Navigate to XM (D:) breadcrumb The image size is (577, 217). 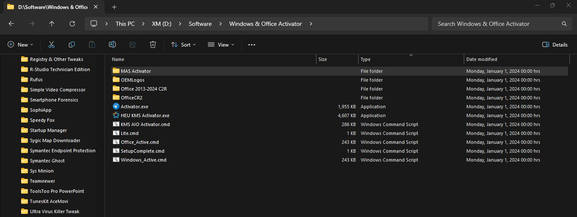click(x=161, y=24)
